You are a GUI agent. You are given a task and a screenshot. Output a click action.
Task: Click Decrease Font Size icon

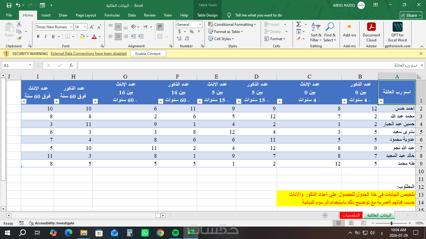pyautogui.click(x=99, y=27)
